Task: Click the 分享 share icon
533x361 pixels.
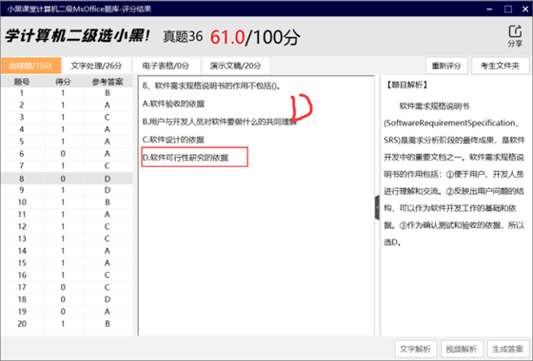Action: coord(515,36)
